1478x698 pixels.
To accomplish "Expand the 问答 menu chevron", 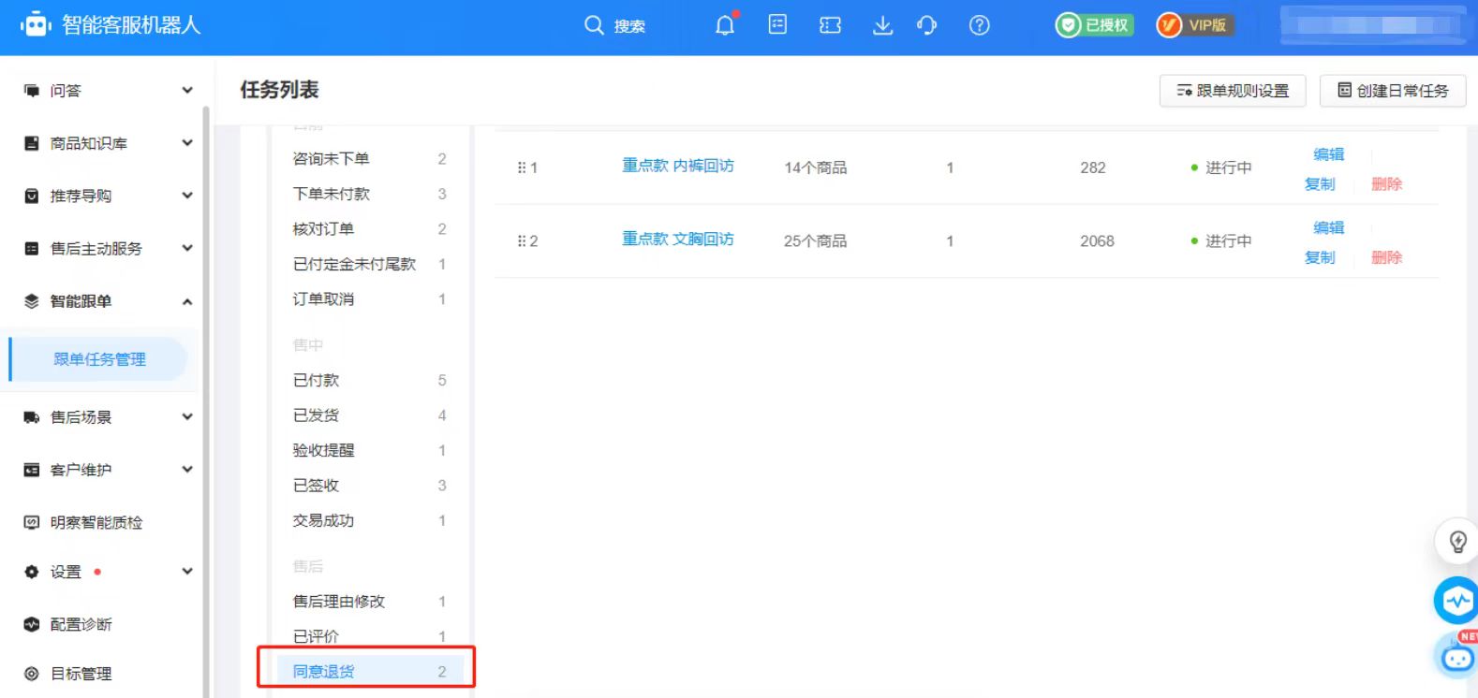I will click(187, 91).
